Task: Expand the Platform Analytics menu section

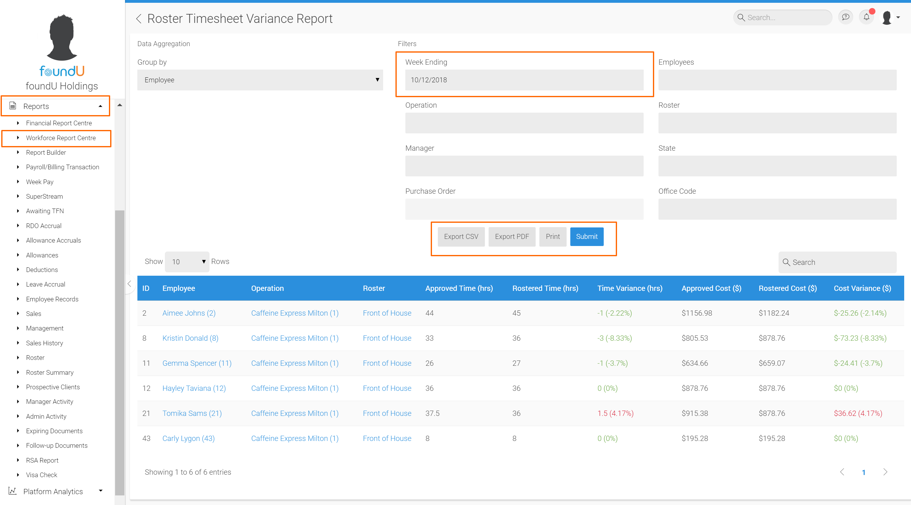Action: click(x=101, y=491)
